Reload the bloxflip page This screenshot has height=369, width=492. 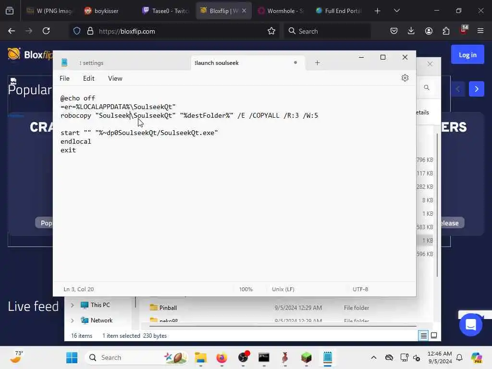point(46,31)
